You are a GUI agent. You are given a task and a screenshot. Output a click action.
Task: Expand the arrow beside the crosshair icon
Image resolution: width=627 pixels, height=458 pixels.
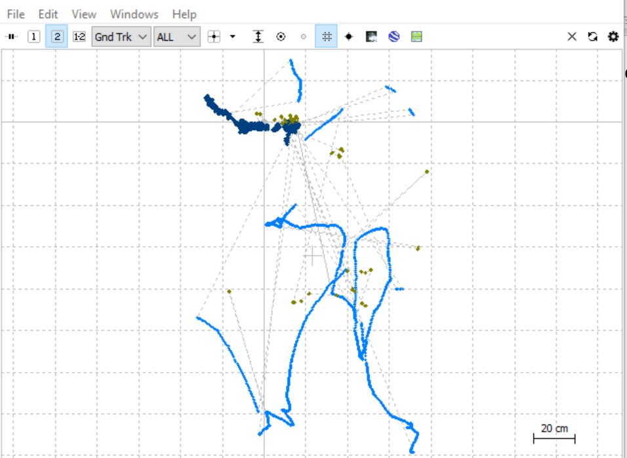[x=233, y=37]
